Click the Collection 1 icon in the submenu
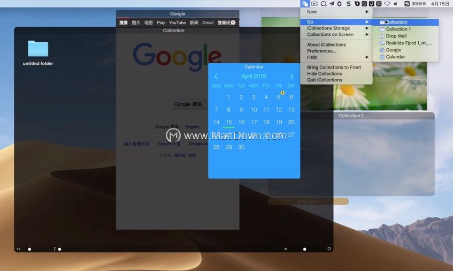 [x=382, y=29]
